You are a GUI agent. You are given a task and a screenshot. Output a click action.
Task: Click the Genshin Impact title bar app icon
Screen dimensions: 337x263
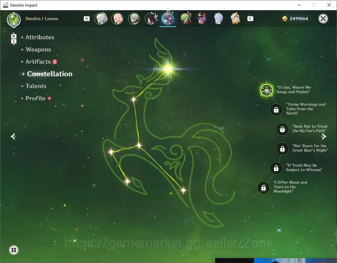coord(5,5)
